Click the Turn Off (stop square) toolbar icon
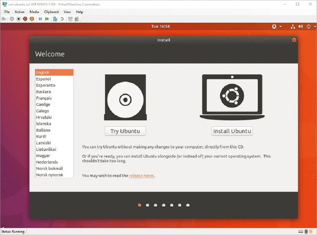 pyautogui.click(x=18, y=19)
